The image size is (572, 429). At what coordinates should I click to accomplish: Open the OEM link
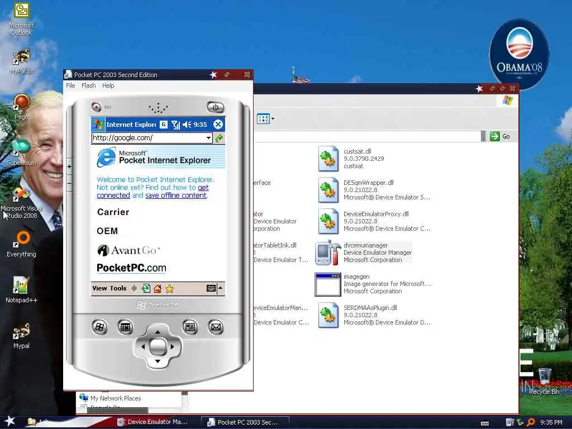[x=107, y=231]
